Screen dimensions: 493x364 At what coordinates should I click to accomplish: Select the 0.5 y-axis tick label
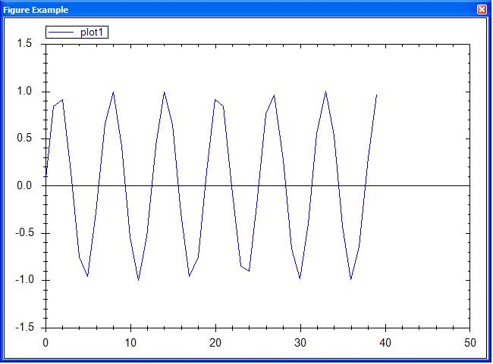pyautogui.click(x=24, y=138)
